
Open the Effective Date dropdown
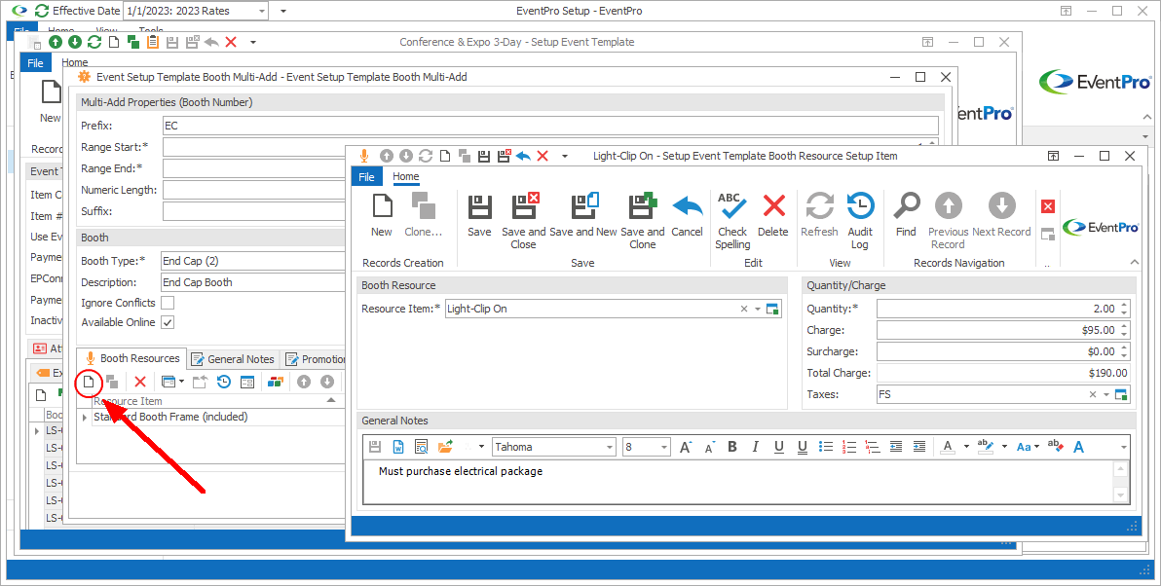coord(262,11)
